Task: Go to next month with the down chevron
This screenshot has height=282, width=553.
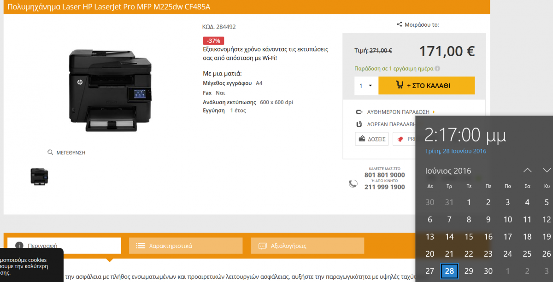Action: coord(547,170)
